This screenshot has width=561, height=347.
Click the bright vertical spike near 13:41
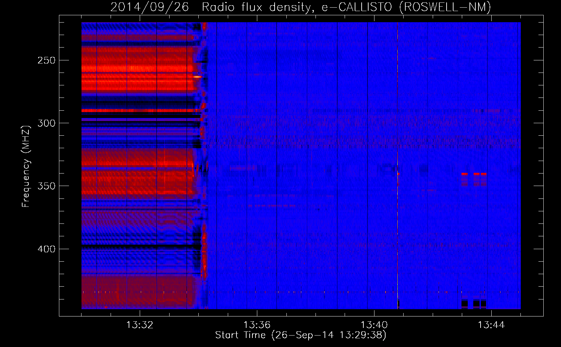397,166
